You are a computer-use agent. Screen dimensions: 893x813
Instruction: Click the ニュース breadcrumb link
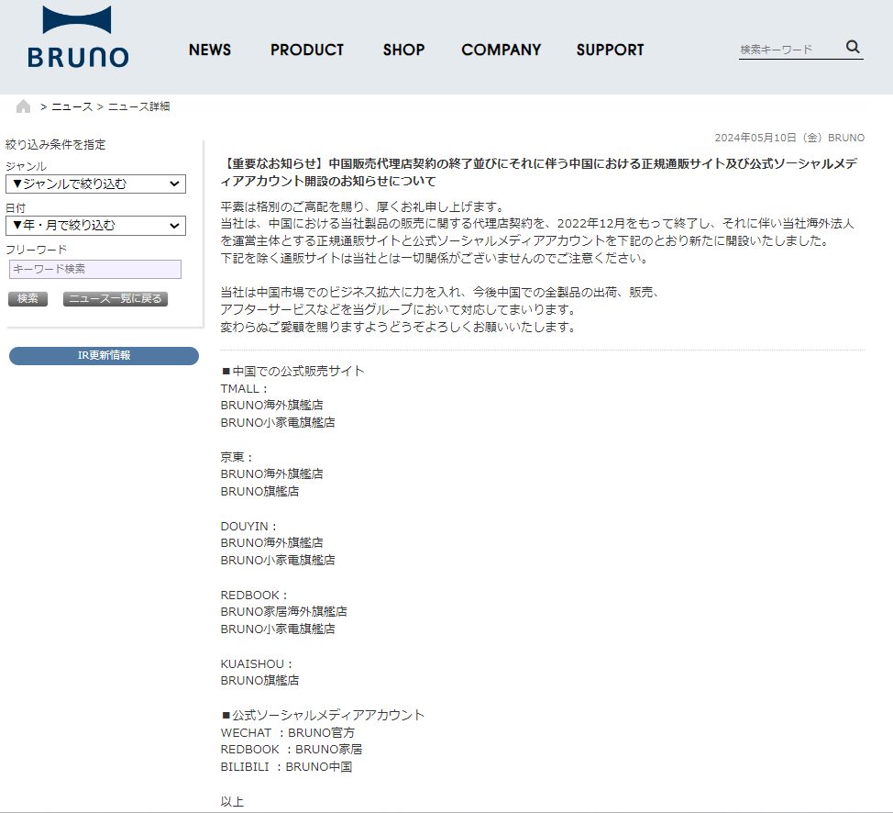[x=72, y=106]
